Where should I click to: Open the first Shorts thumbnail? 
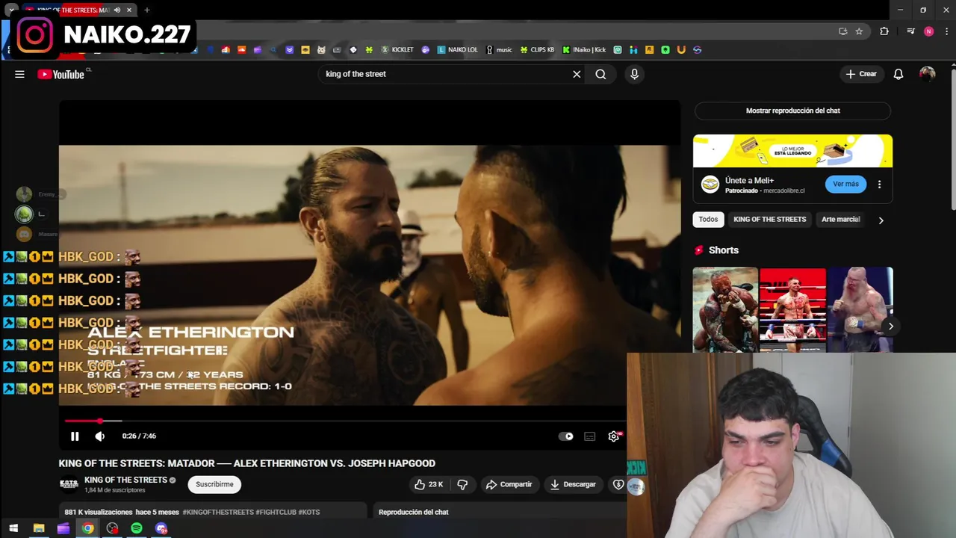click(x=725, y=309)
